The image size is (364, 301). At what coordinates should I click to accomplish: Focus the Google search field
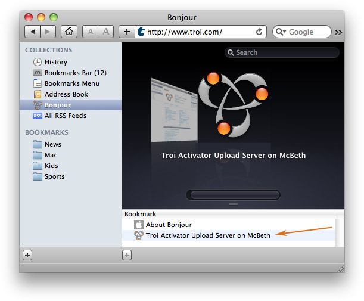[x=302, y=32]
